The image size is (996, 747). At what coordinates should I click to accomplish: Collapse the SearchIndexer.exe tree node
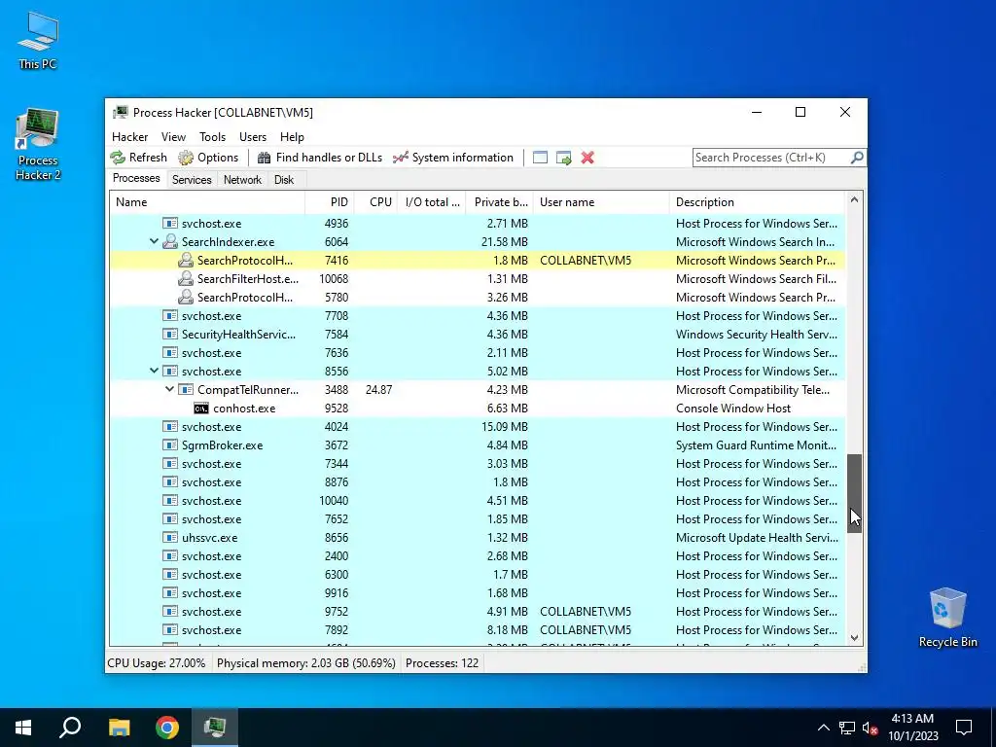[154, 241]
